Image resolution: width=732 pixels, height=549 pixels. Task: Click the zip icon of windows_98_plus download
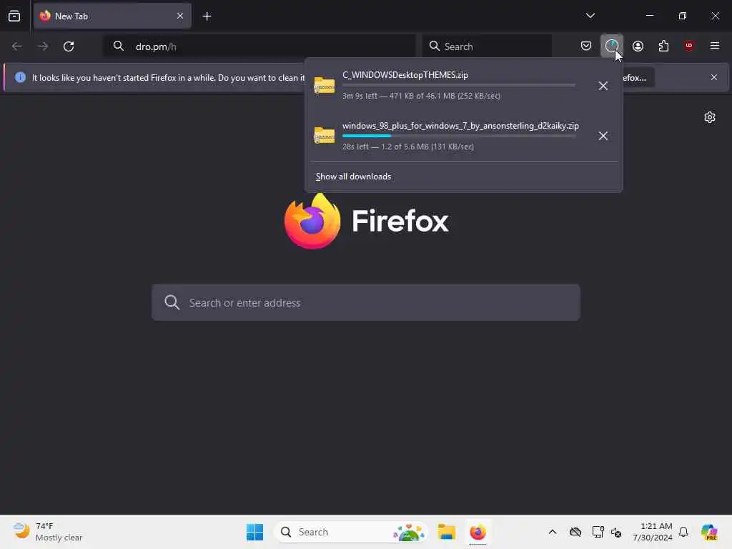click(325, 135)
